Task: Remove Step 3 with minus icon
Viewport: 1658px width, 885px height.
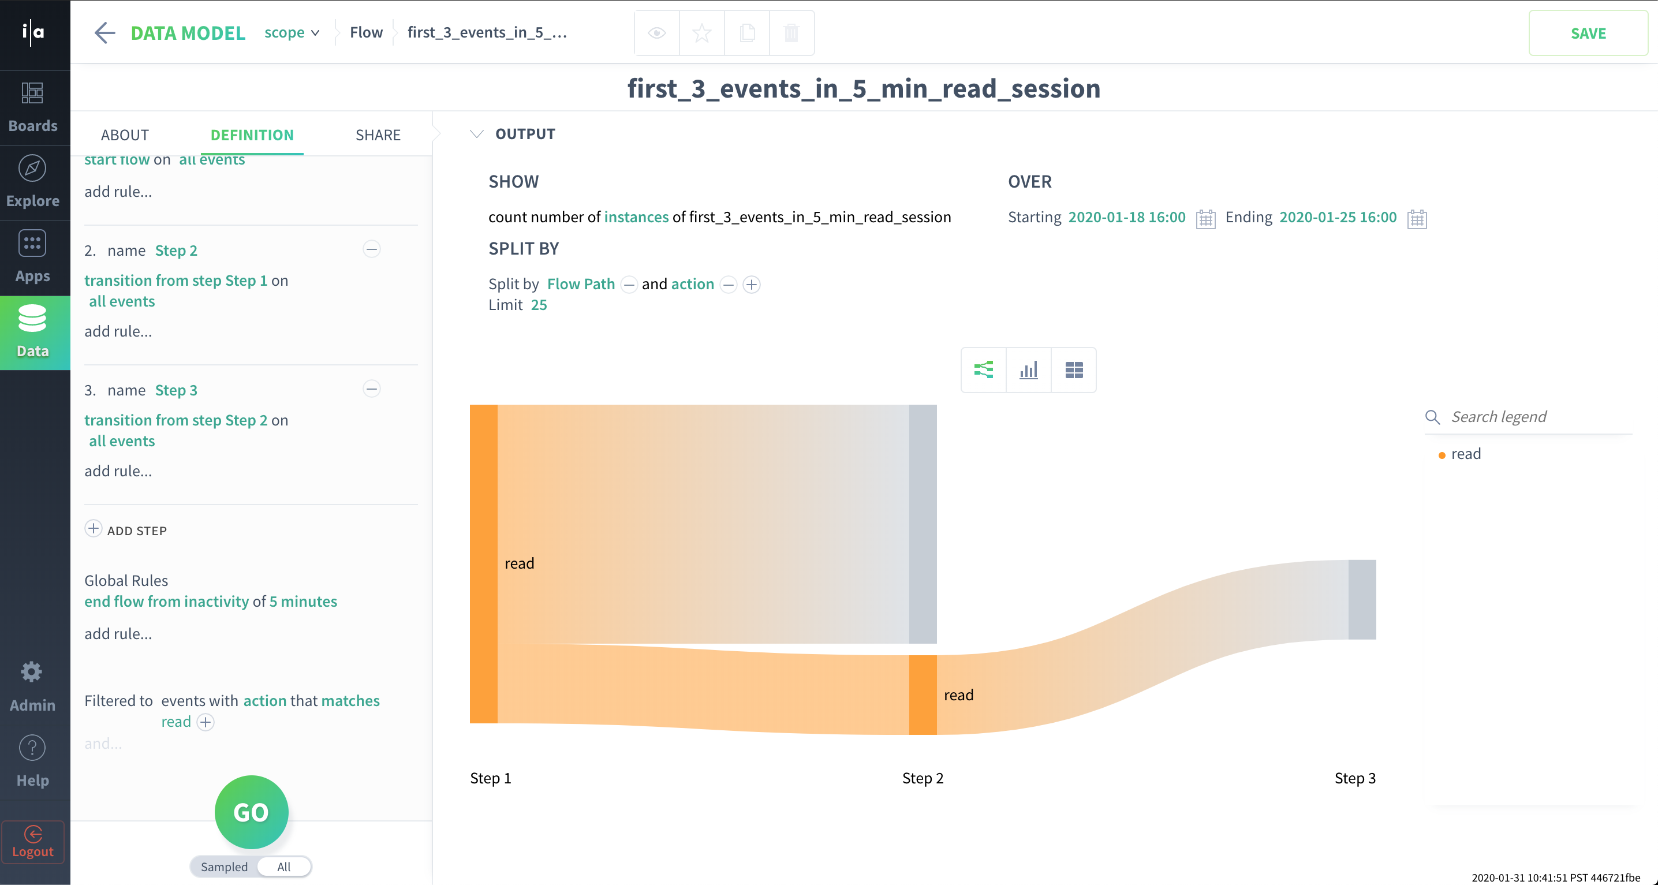Action: 371,389
